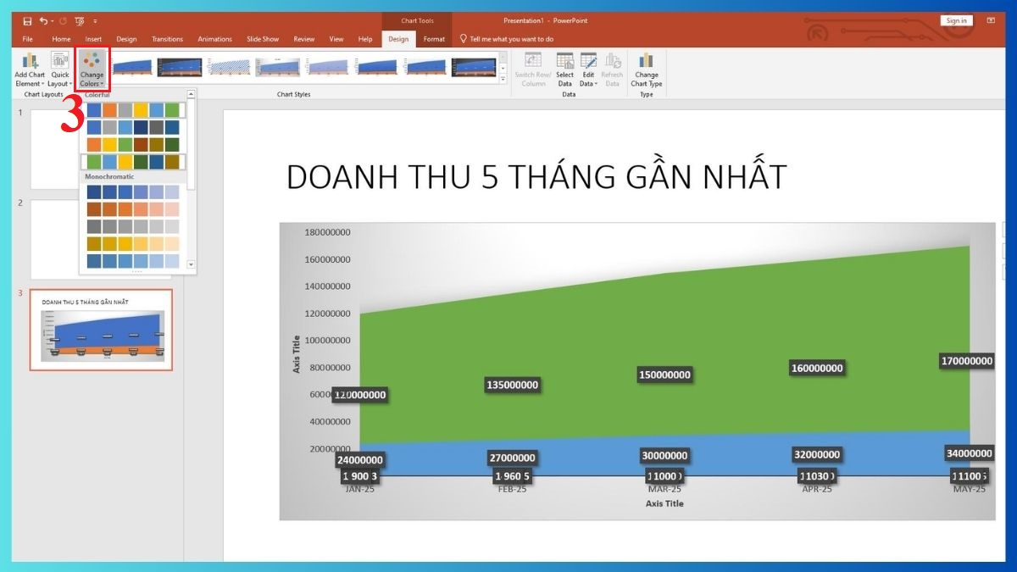Click the Tell me what you want to do field
Viewport: 1017px width, 572px height.
507,38
